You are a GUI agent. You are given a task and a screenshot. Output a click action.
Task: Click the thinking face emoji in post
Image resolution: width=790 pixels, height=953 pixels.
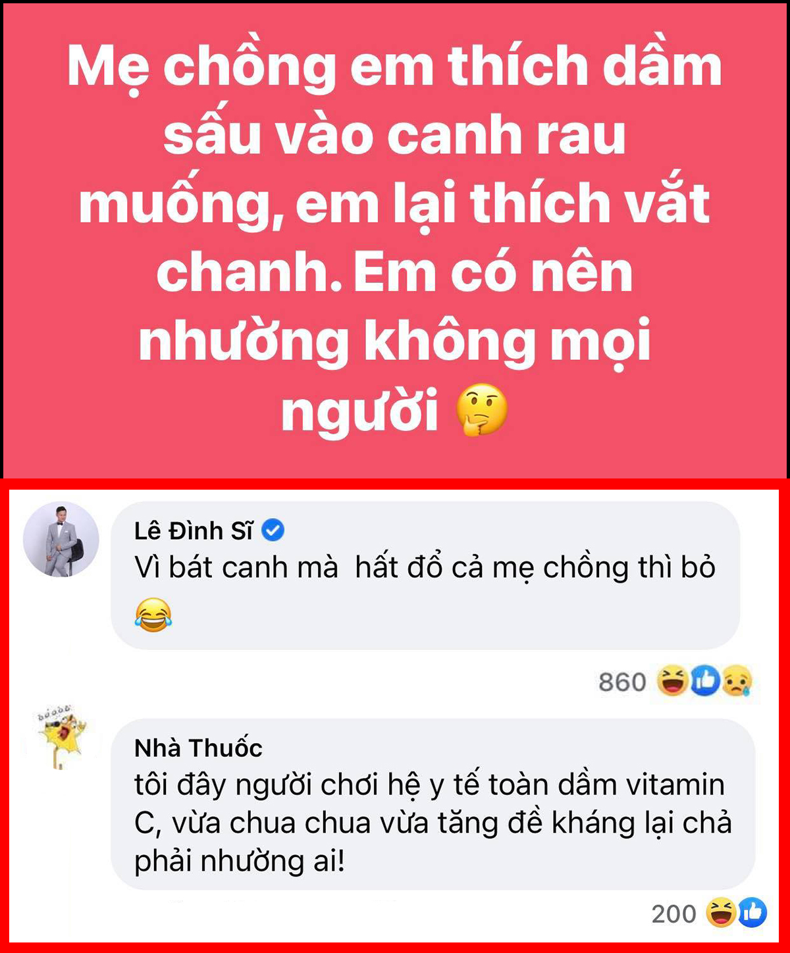482,410
